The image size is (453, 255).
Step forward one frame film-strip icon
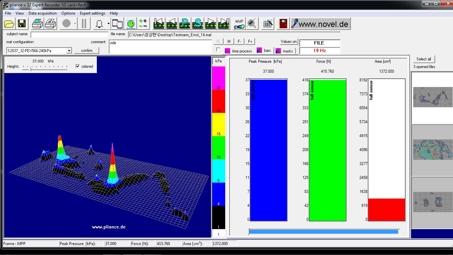pos(211,24)
